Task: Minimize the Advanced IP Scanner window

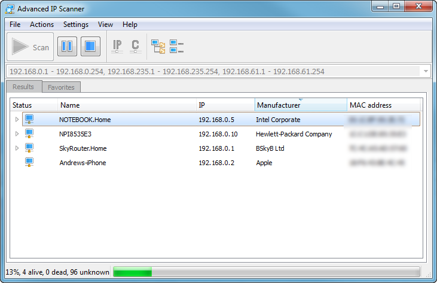Action: coord(380,7)
